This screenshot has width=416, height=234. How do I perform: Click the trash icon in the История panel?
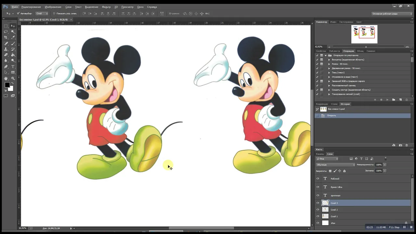pyautogui.click(x=407, y=145)
